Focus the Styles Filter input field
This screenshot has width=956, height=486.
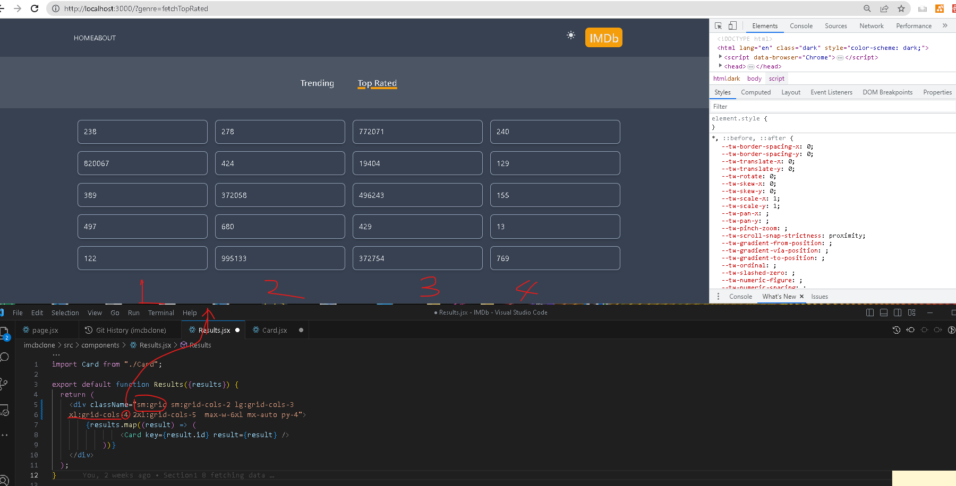[833, 107]
